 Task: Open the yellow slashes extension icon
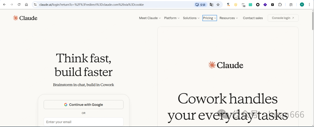pyautogui.click(x=236, y=5)
